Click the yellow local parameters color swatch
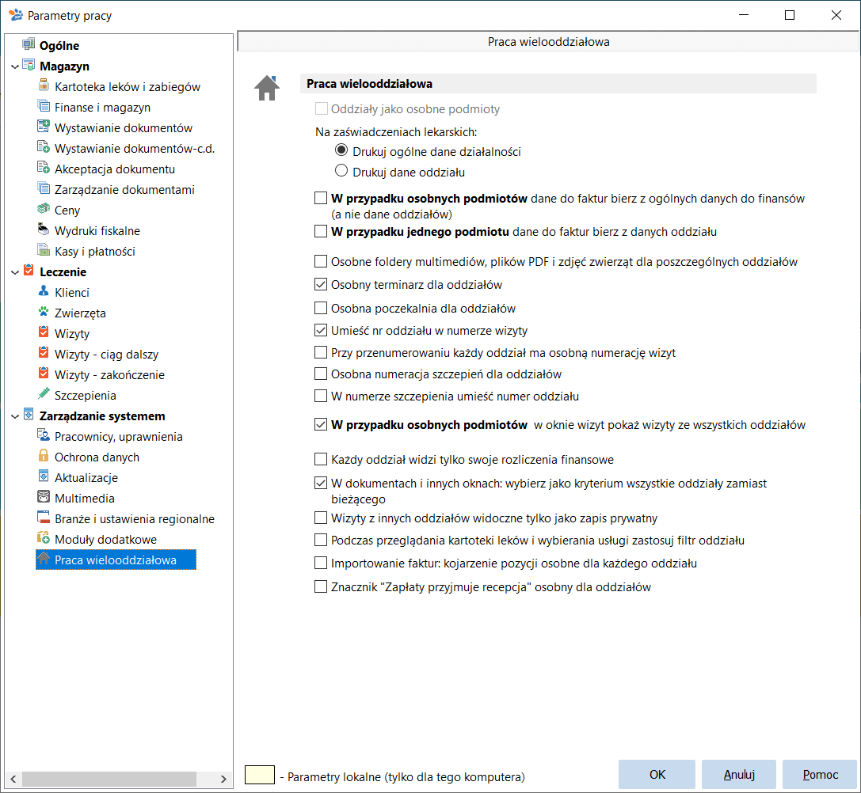Image resolution: width=861 pixels, height=793 pixels. [x=259, y=774]
